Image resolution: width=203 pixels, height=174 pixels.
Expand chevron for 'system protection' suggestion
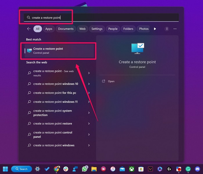pos(89,113)
